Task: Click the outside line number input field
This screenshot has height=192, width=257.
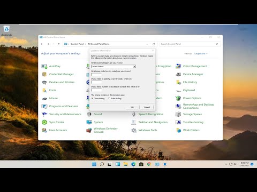Action: [x=96, y=90]
